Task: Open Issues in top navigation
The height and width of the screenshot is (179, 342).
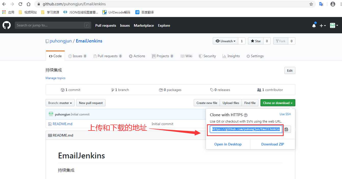Action: 125,25
